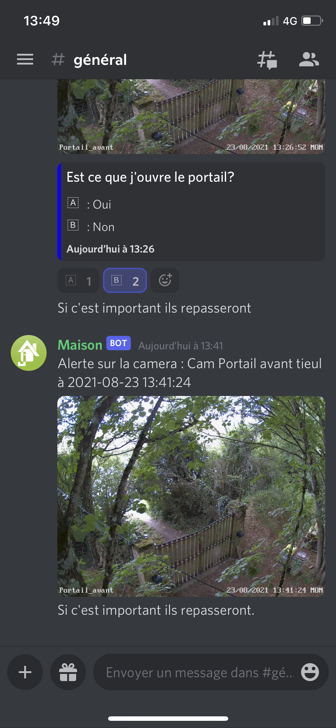The height and width of the screenshot is (728, 336).
Task: Tap the Aujourd'hui à 13:41 message timestamp
Action: (181, 346)
